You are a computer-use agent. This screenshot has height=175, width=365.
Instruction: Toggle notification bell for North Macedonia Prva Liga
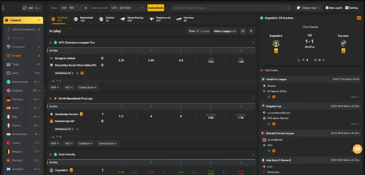tap(50, 98)
